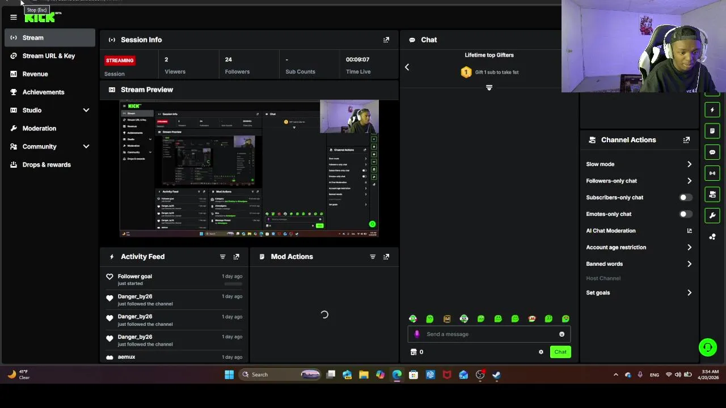Click the Follower goal activity entry
Image resolution: width=726 pixels, height=408 pixels.
[175, 280]
